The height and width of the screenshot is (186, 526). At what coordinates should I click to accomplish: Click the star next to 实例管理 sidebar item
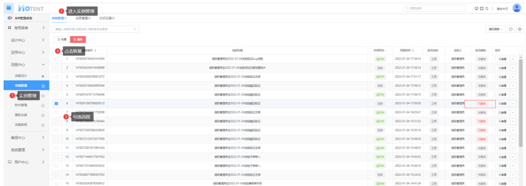click(43, 86)
